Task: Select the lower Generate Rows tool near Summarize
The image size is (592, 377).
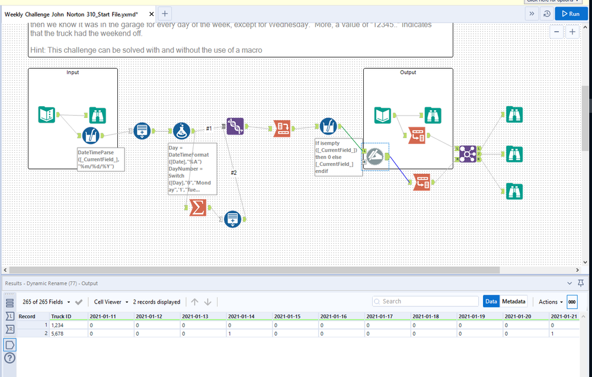Action: pos(232,219)
